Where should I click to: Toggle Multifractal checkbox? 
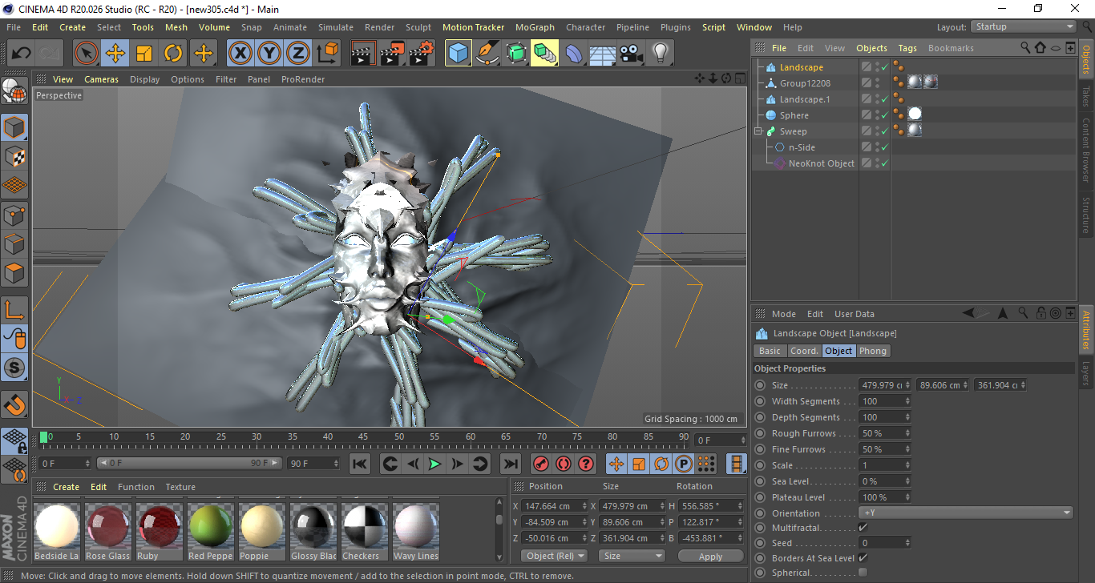click(863, 528)
